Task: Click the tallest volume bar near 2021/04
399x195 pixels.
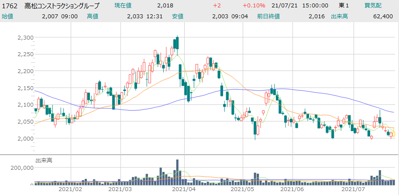Action: 177,172
